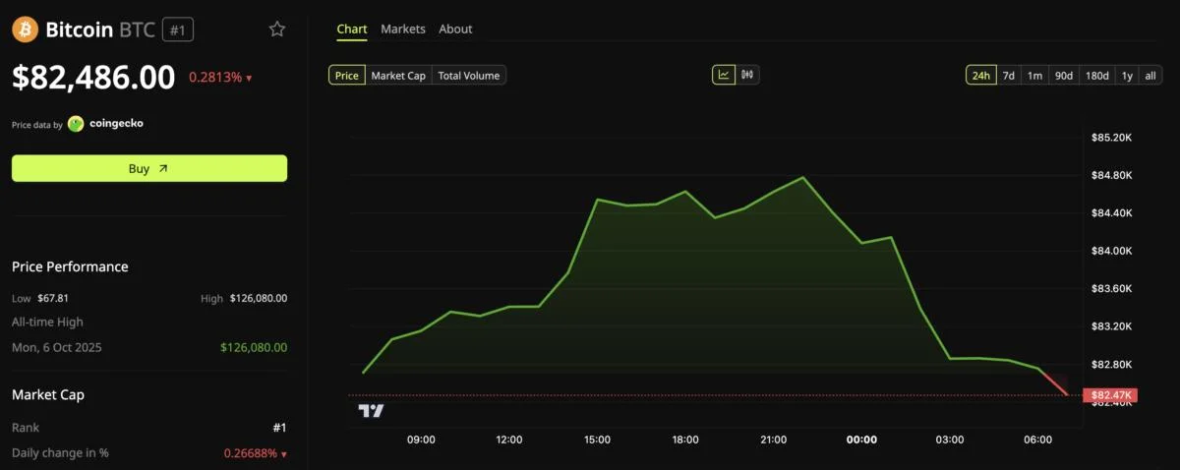Click the #1 rank badge
Image resolution: width=1180 pixels, height=470 pixels.
click(x=178, y=30)
